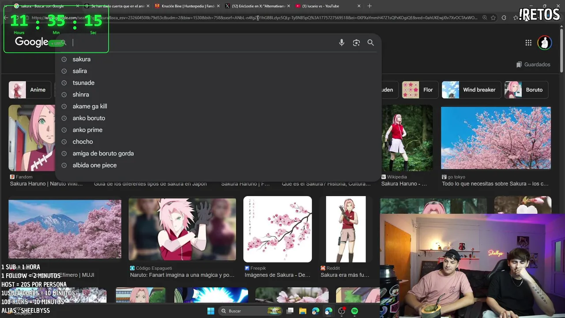565x318 pixels.
Task: Close the EricLostie en X tab
Action: (x=289, y=6)
